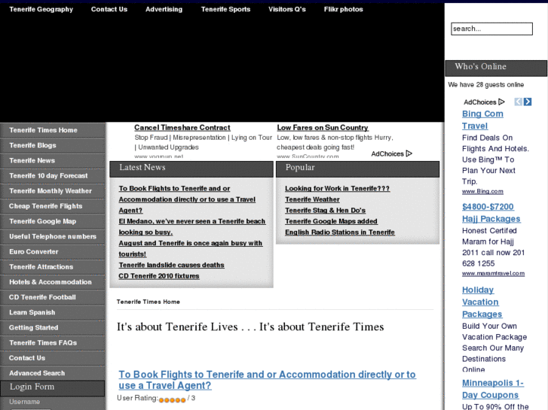
Task: Open Tenerife Blogs in sidebar
Action: [x=53, y=145]
